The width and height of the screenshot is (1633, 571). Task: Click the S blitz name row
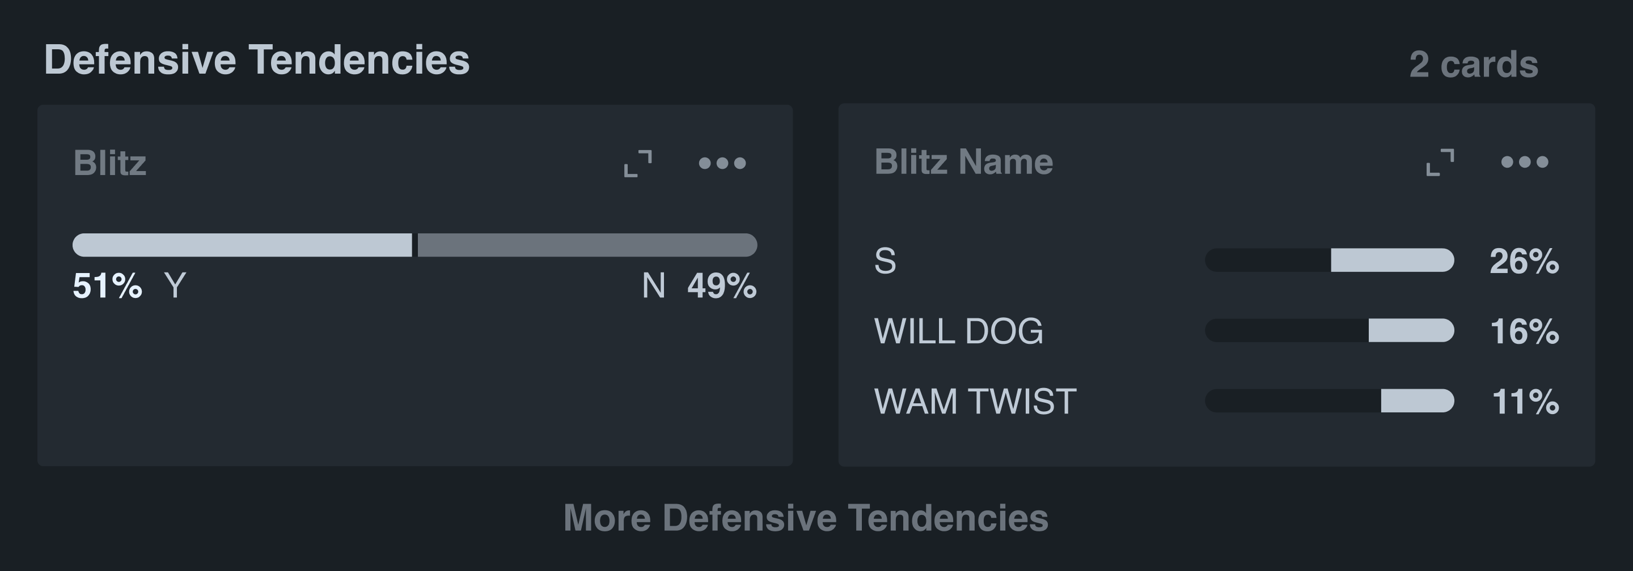[885, 261]
